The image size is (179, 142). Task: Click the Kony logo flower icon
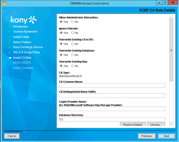pyautogui.click(x=33, y=20)
